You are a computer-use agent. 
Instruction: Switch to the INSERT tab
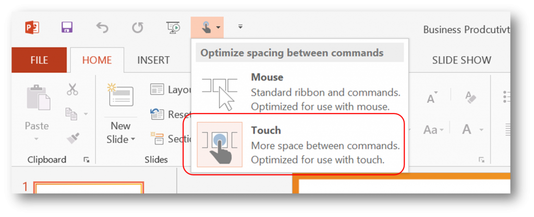pyautogui.click(x=153, y=60)
